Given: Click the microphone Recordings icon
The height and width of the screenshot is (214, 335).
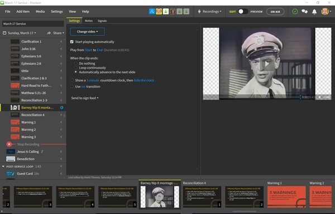Looking at the screenshot, I should 199,12.
